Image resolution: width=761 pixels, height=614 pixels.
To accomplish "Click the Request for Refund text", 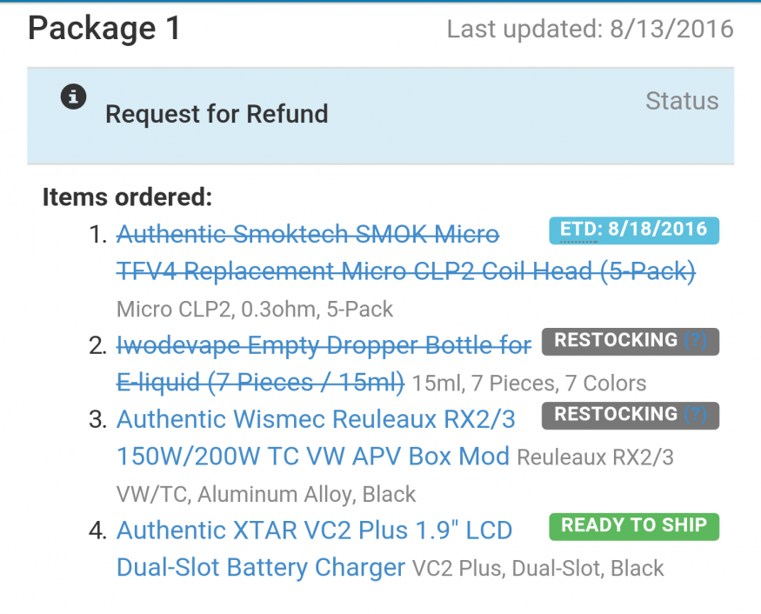I will [x=217, y=115].
